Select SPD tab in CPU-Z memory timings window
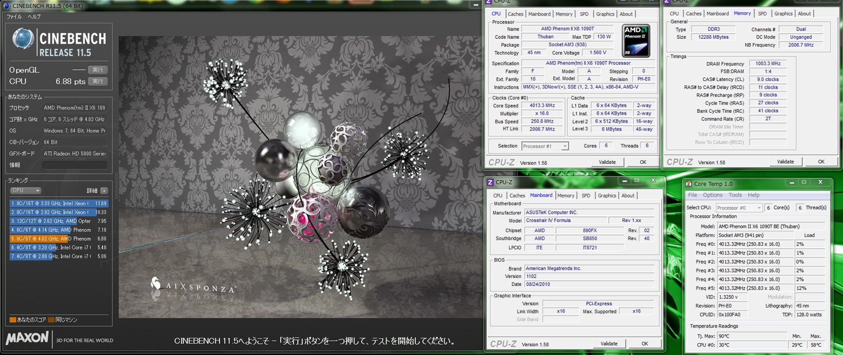 click(762, 14)
